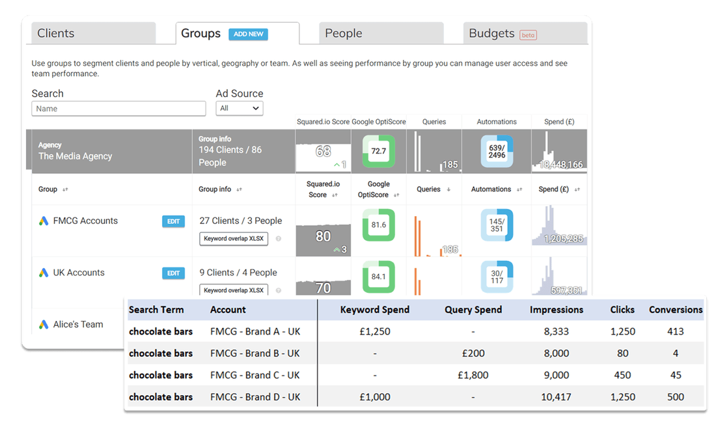Image resolution: width=716 pixels, height=423 pixels.
Task: Open the Budgets beta tab
Action: pyautogui.click(x=525, y=33)
